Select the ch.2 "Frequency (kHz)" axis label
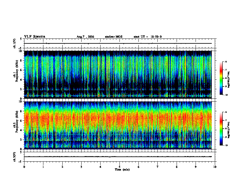 pyautogui.click(x=17, y=122)
